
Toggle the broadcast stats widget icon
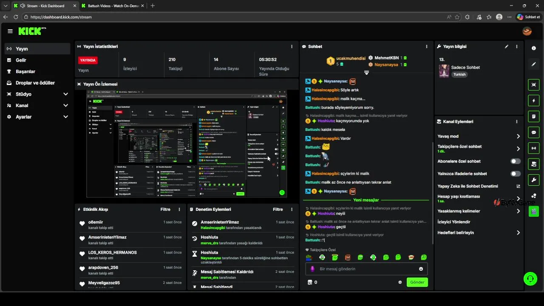(534, 148)
